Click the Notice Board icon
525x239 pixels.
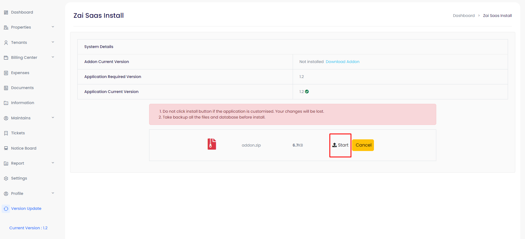[6, 149]
